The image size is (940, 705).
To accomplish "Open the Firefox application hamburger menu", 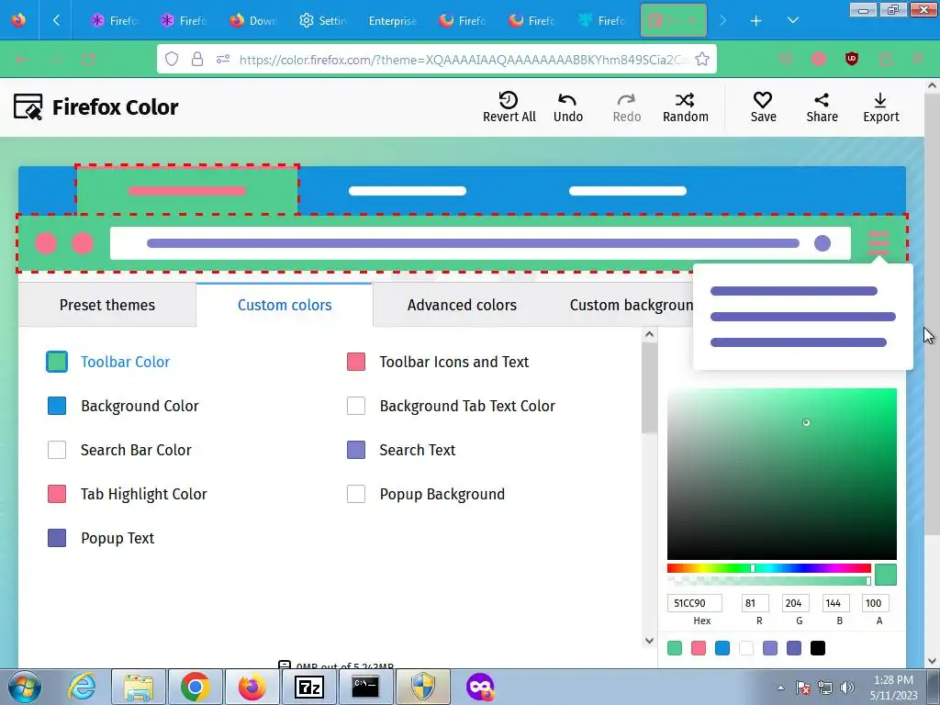I will coord(917,59).
